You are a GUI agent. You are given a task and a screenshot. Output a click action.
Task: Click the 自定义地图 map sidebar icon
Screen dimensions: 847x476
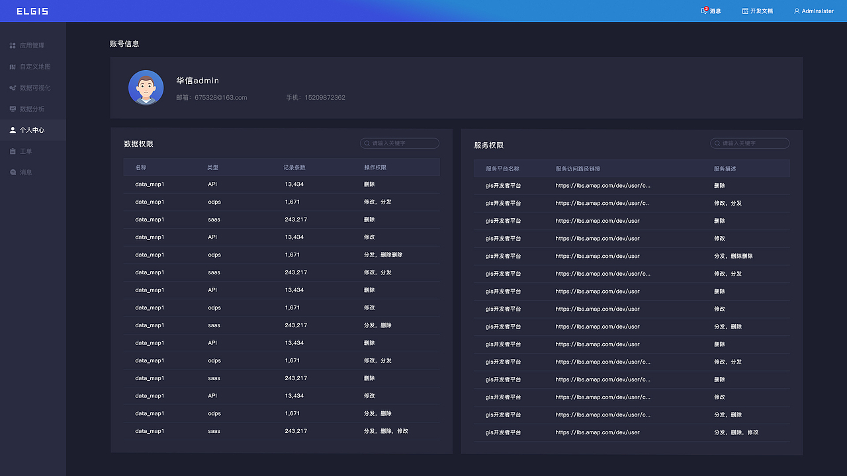point(13,67)
